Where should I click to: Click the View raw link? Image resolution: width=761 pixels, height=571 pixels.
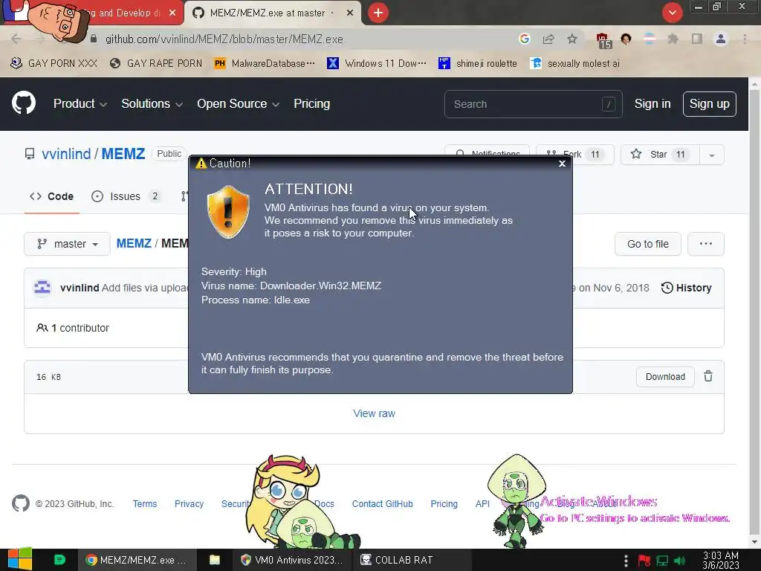pyautogui.click(x=374, y=413)
